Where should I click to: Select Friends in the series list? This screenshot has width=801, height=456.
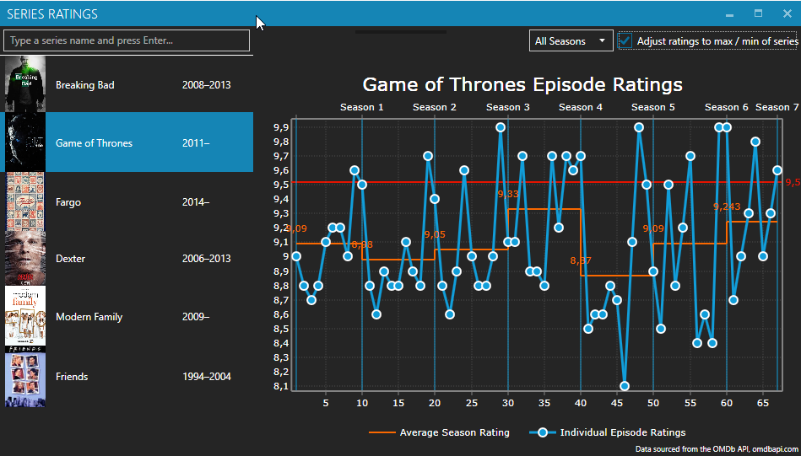click(x=127, y=377)
